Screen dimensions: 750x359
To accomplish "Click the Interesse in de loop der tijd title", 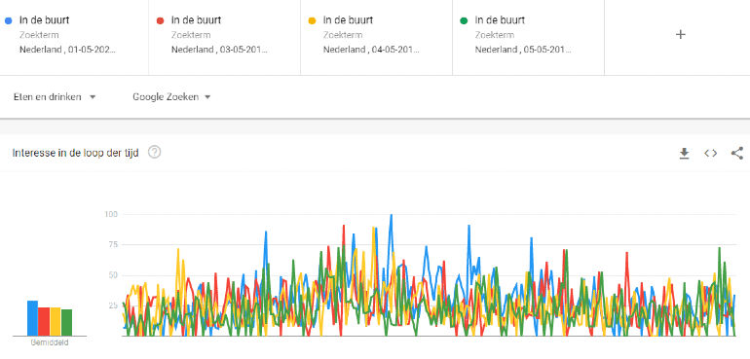I will pyautogui.click(x=76, y=153).
